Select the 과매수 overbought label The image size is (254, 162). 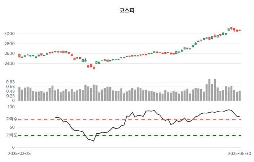pos(12,119)
